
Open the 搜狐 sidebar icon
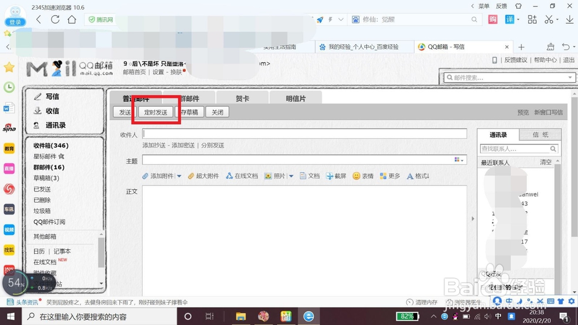point(9,250)
